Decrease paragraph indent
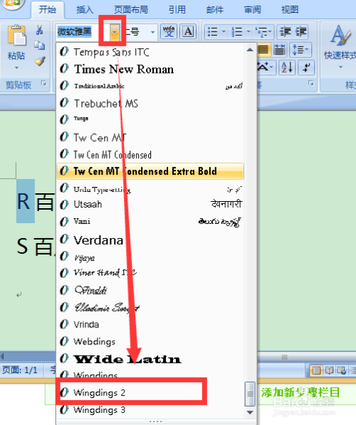This screenshot has width=356, height=425. pos(285,32)
